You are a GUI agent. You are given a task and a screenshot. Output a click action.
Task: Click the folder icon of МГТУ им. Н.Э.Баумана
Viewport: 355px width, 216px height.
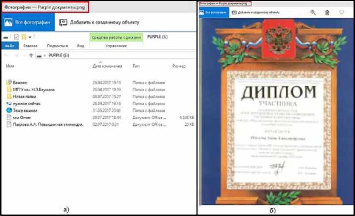pyautogui.click(x=9, y=90)
